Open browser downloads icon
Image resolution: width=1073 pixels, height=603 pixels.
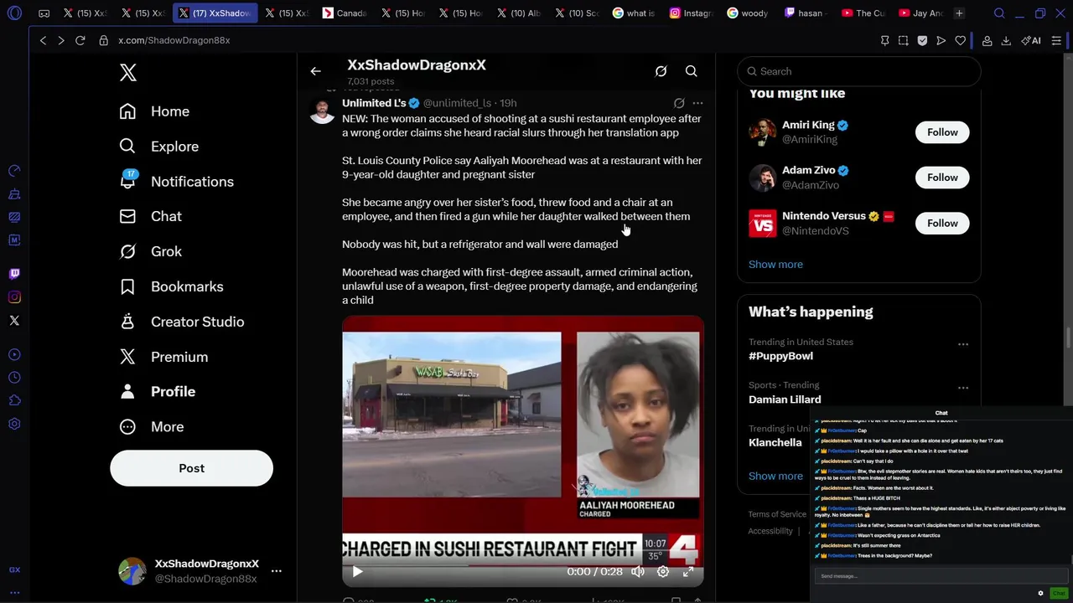point(1006,40)
